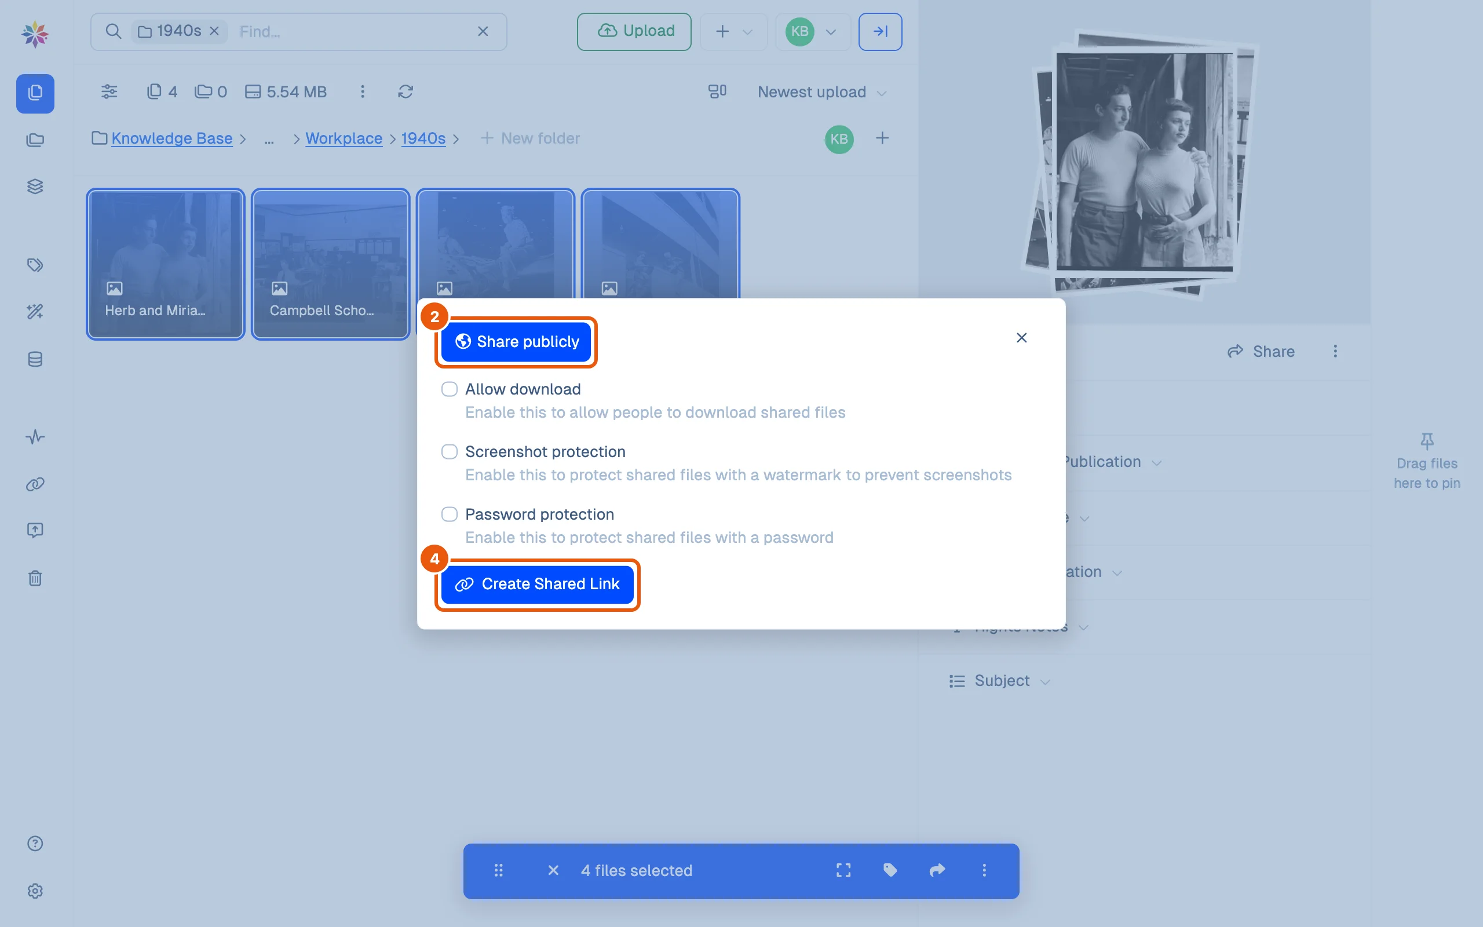This screenshot has width=1483, height=927.
Task: Click the fullscreen icon in selection bar
Action: pos(843,870)
